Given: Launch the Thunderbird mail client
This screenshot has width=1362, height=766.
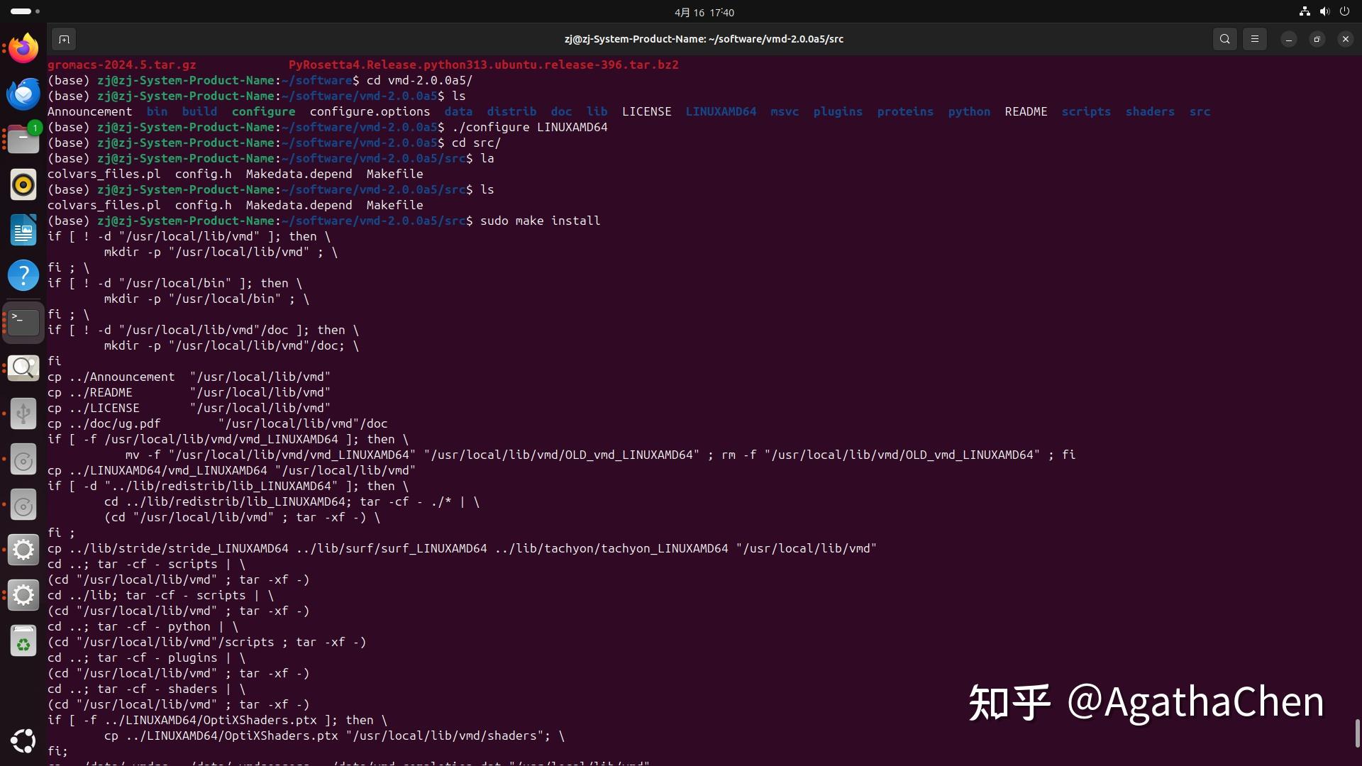Looking at the screenshot, I should pyautogui.click(x=23, y=93).
